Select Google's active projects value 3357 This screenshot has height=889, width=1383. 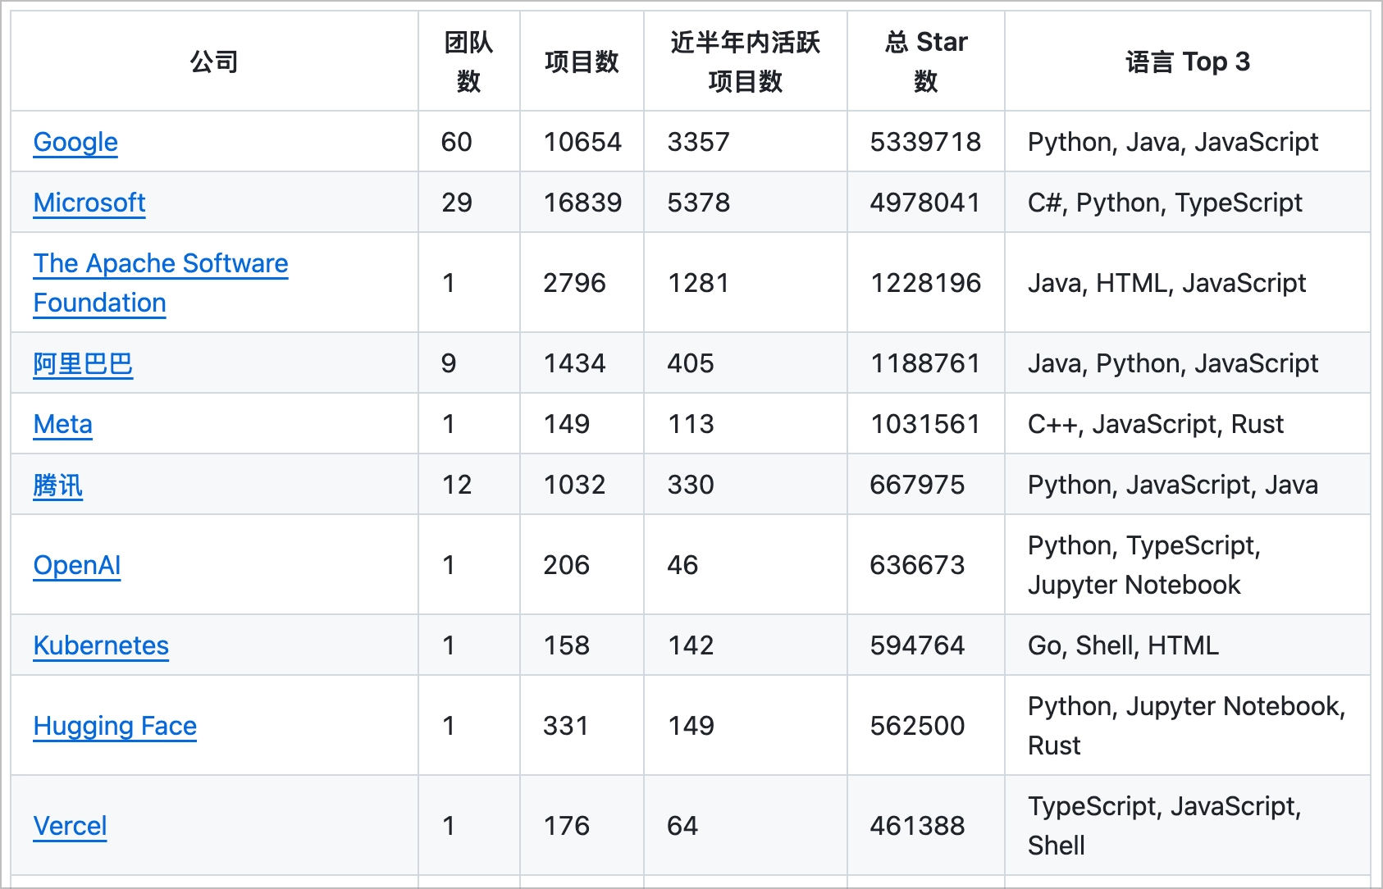click(699, 142)
